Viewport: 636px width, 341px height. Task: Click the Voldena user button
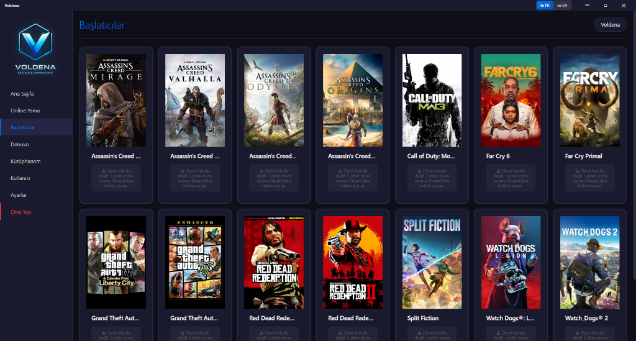coord(609,25)
